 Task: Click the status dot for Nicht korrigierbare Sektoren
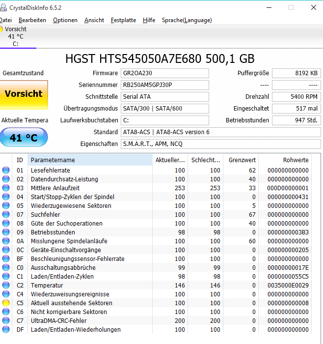point(6,312)
